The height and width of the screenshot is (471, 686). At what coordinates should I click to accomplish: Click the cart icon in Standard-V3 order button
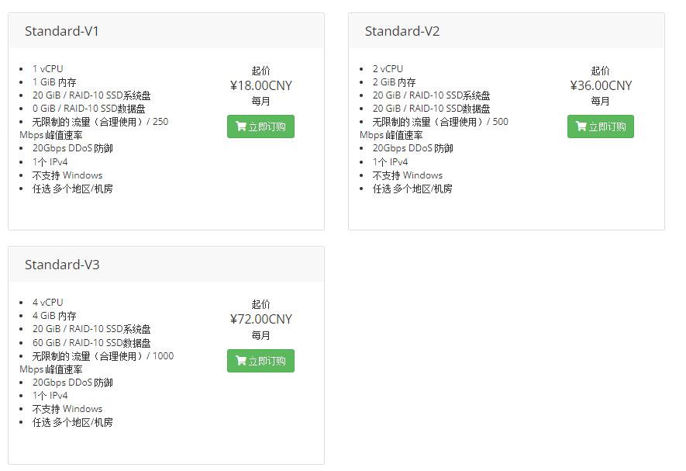coord(240,361)
